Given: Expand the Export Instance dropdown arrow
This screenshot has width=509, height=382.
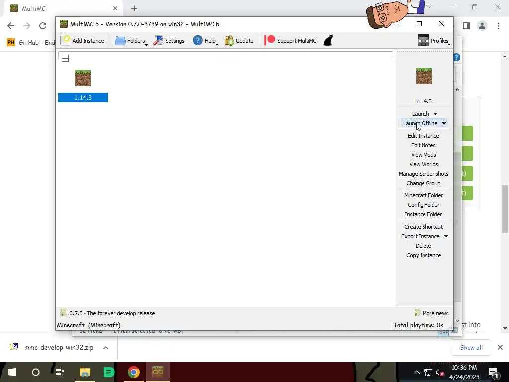Looking at the screenshot, I should tap(446, 236).
